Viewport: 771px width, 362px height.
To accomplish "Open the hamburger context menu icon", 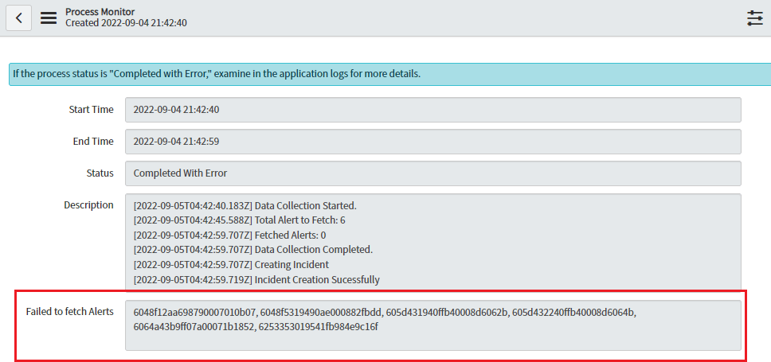I will (x=49, y=18).
